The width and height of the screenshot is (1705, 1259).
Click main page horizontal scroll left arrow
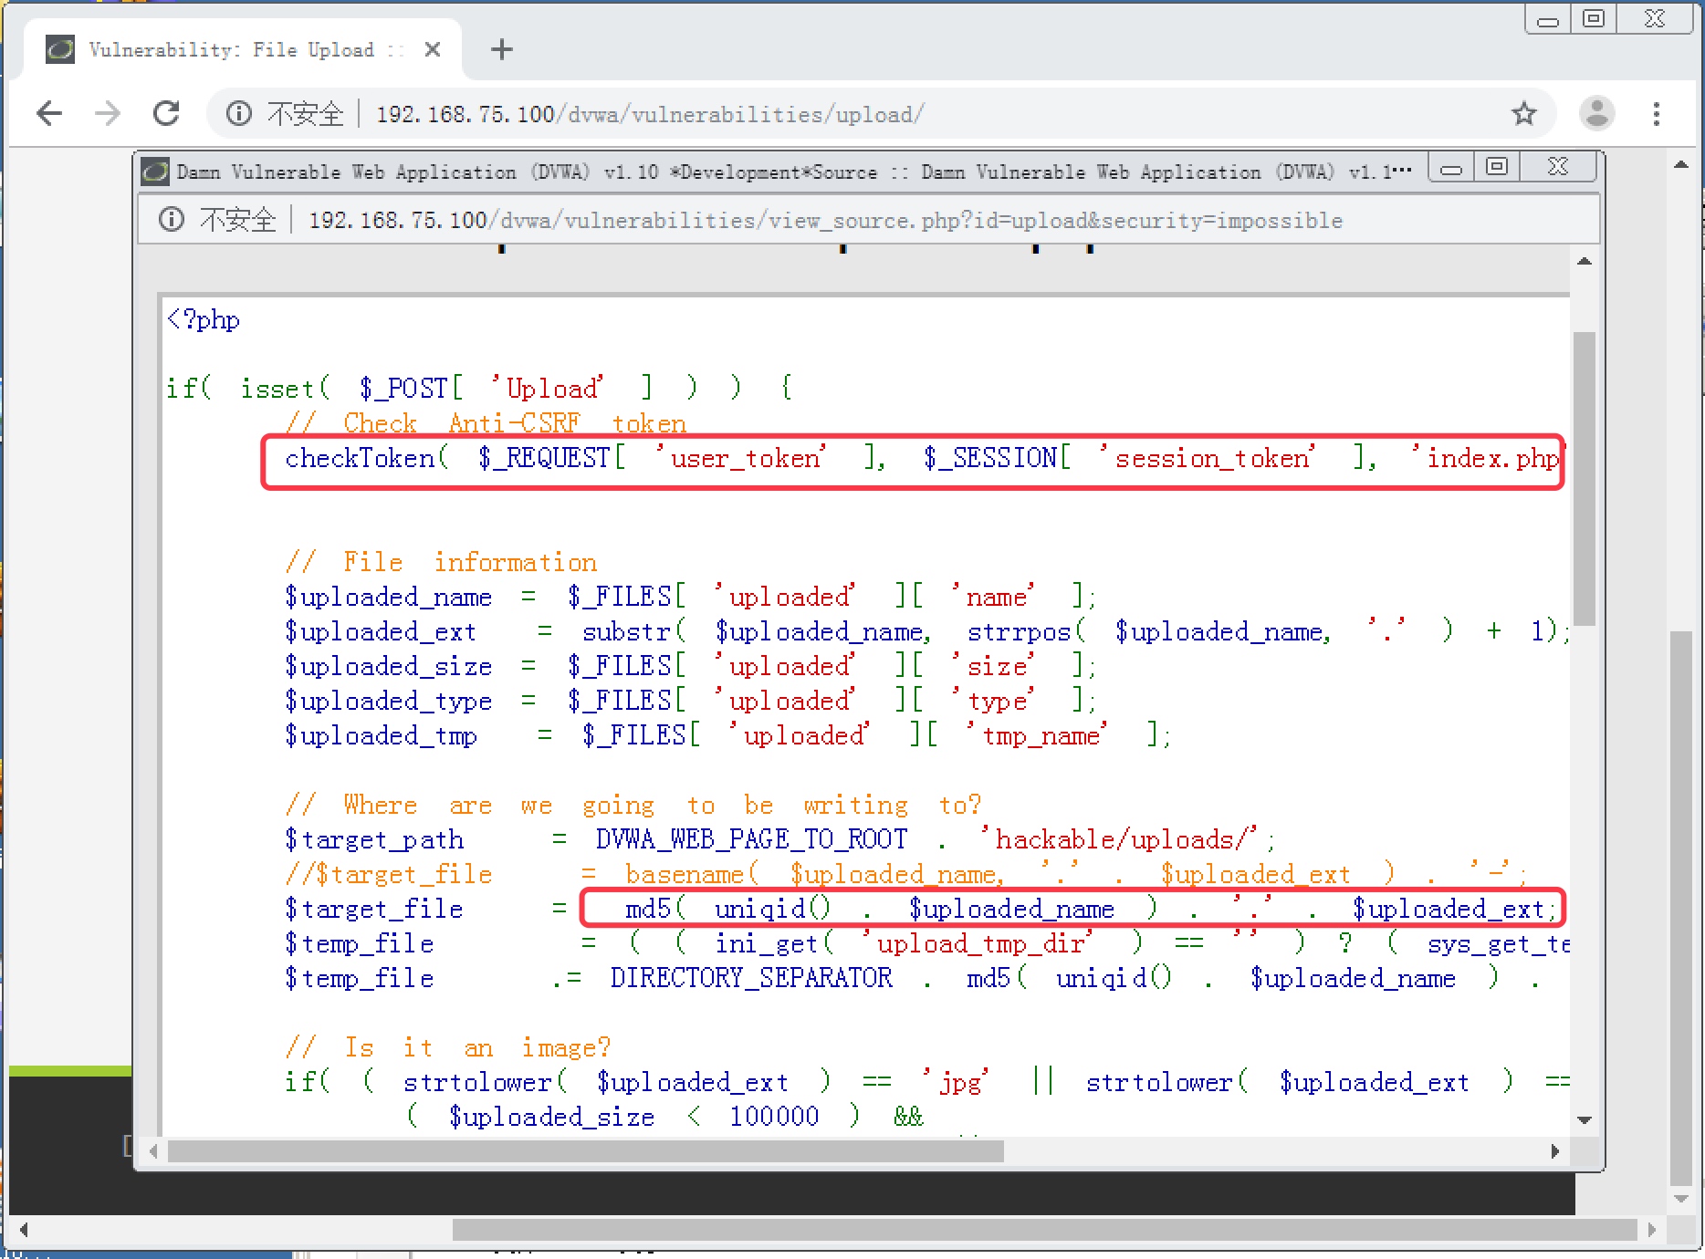(x=24, y=1230)
